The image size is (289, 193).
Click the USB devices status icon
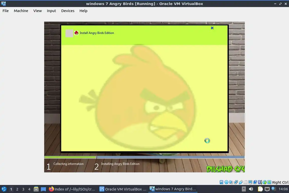[x=241, y=182]
